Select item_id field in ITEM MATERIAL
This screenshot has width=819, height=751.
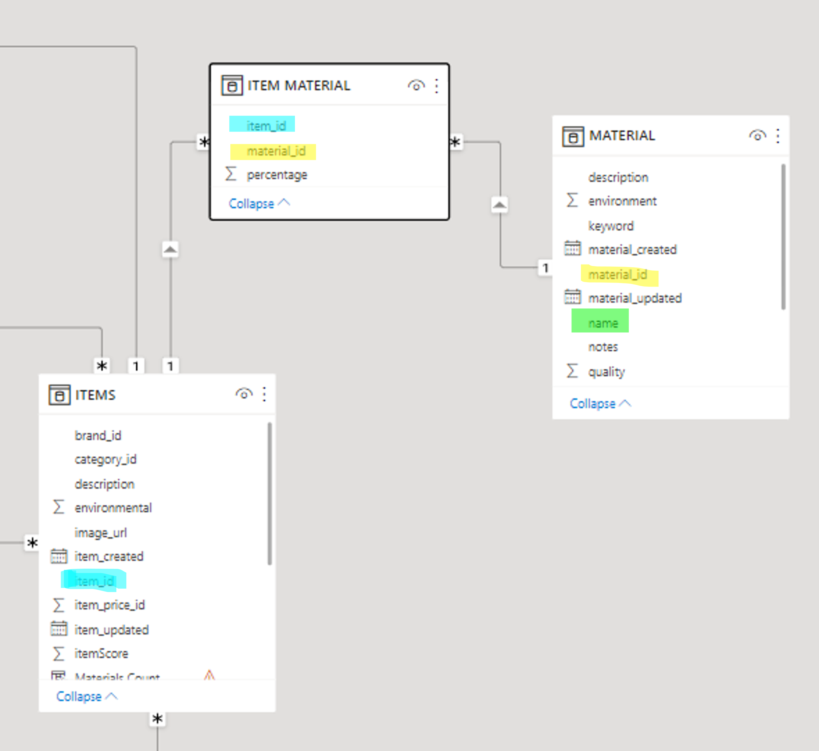coord(266,125)
